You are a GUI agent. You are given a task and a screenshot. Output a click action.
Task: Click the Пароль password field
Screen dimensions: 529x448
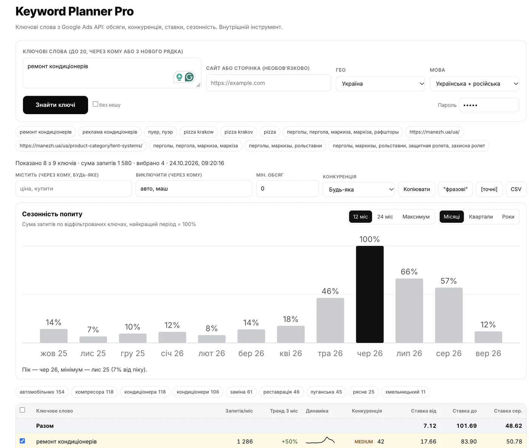pos(489,105)
